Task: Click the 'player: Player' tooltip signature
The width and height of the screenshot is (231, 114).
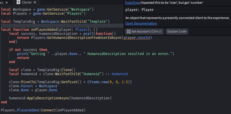Action: click(139, 10)
